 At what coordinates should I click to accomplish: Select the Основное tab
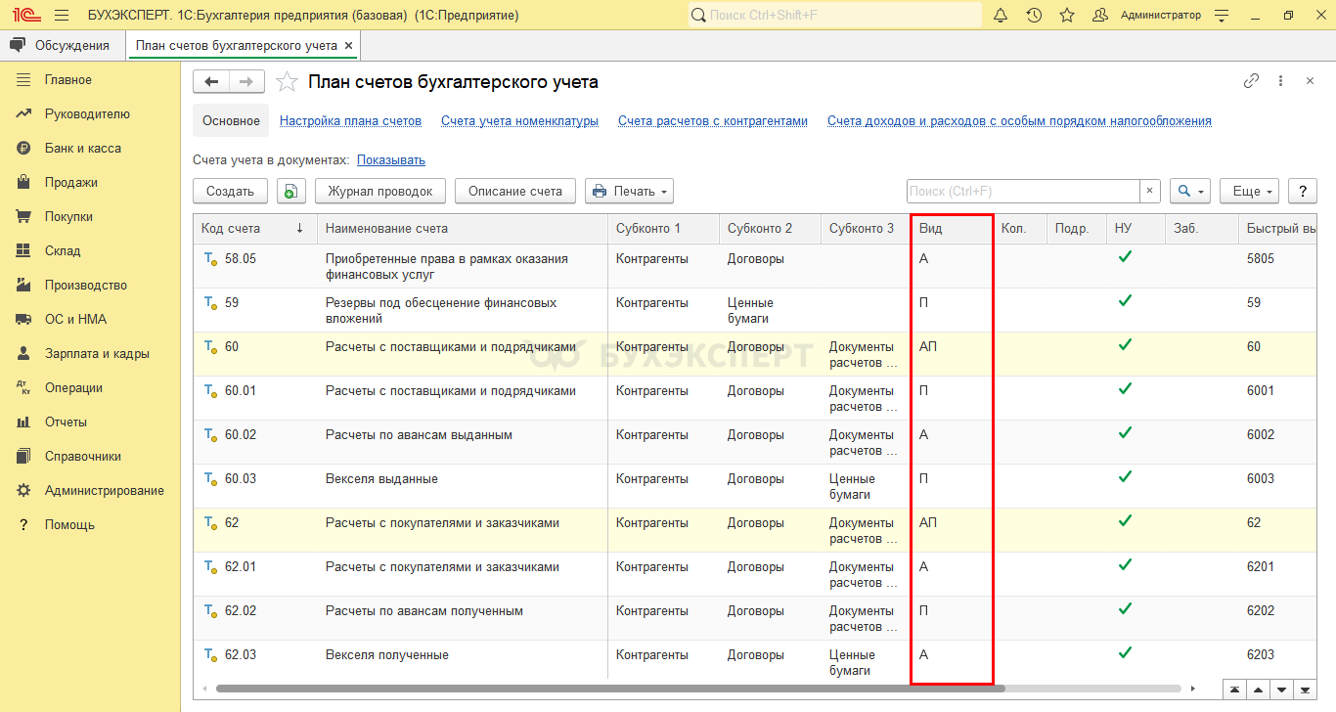pyautogui.click(x=231, y=121)
